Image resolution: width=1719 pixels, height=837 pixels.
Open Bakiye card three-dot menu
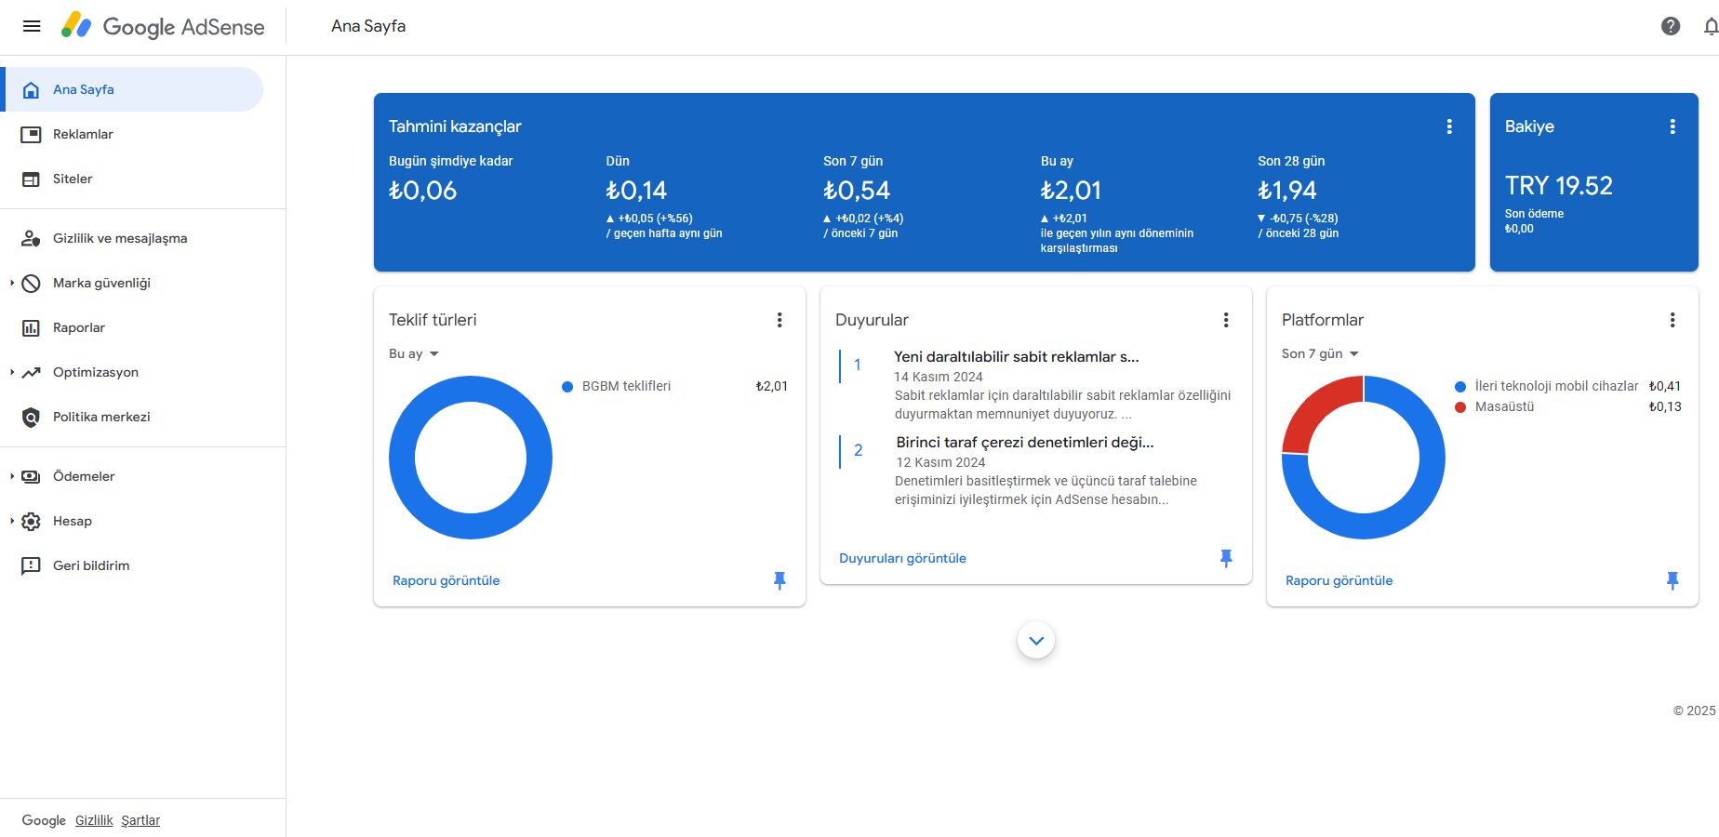click(x=1672, y=126)
